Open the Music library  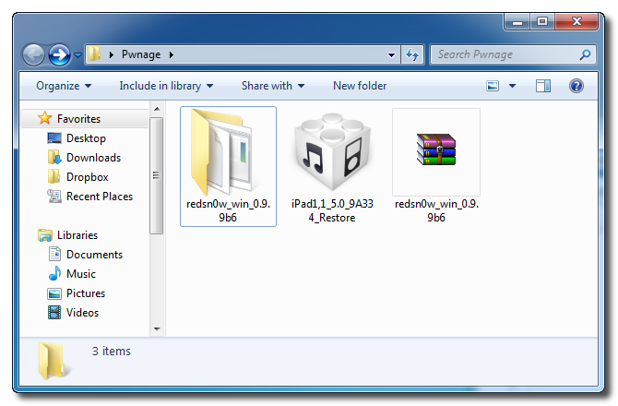tap(81, 274)
